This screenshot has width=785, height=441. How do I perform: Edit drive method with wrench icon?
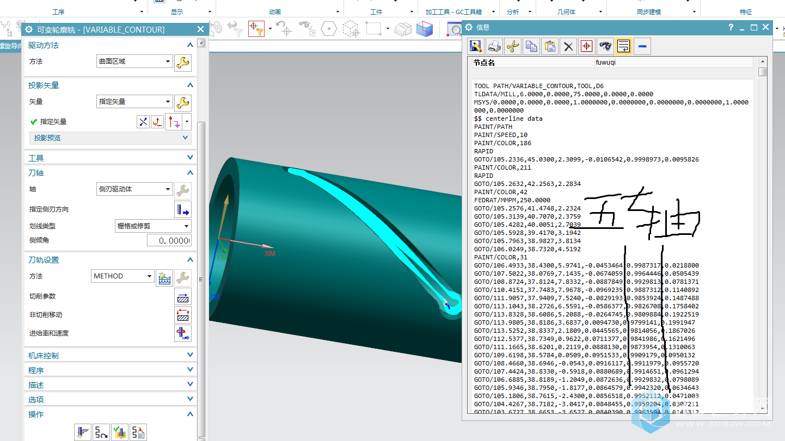pyautogui.click(x=183, y=63)
